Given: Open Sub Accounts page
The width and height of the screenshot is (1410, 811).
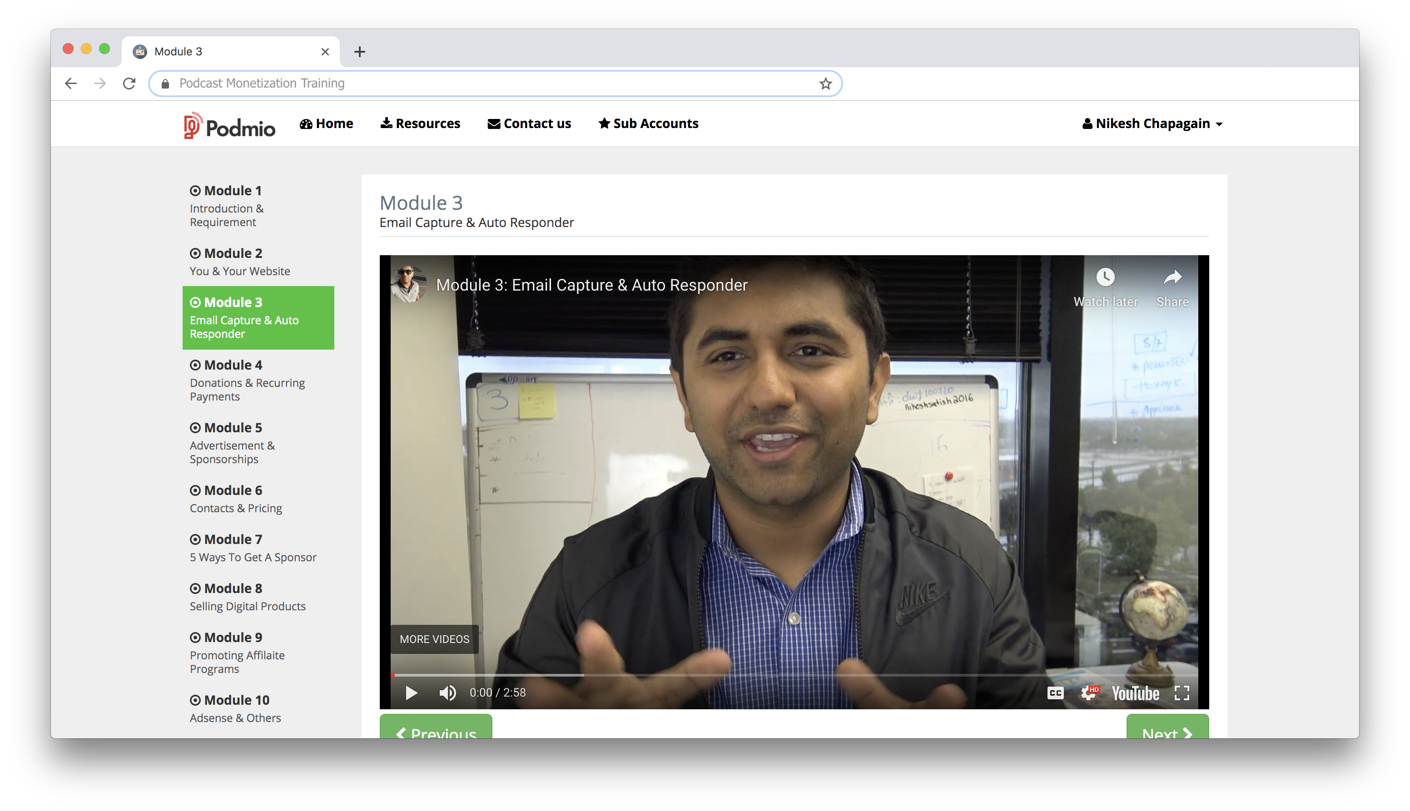Looking at the screenshot, I should point(649,124).
